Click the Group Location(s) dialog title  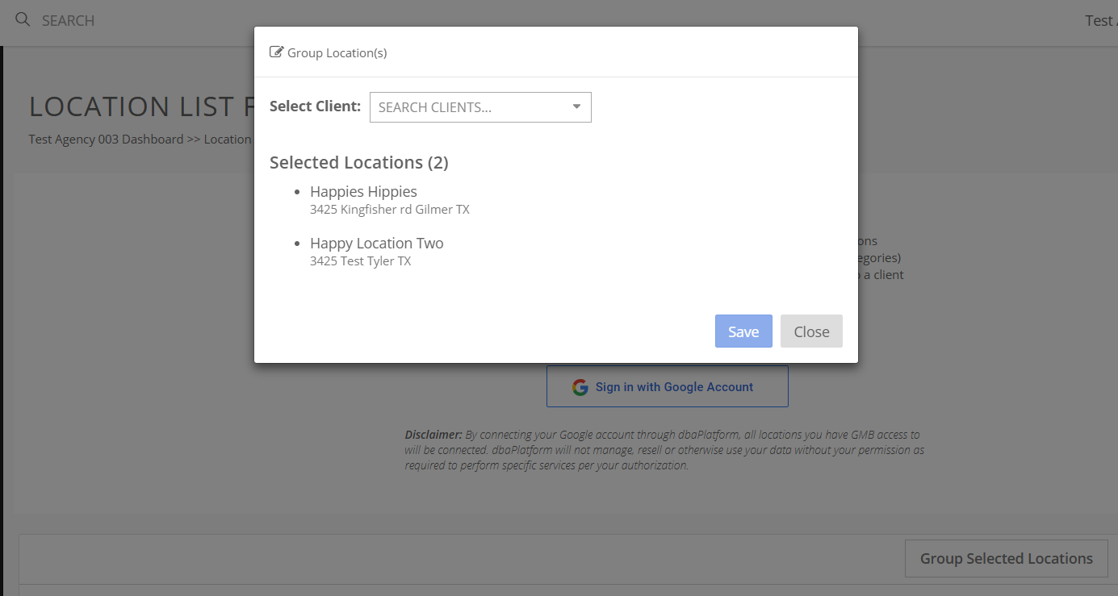(x=337, y=53)
